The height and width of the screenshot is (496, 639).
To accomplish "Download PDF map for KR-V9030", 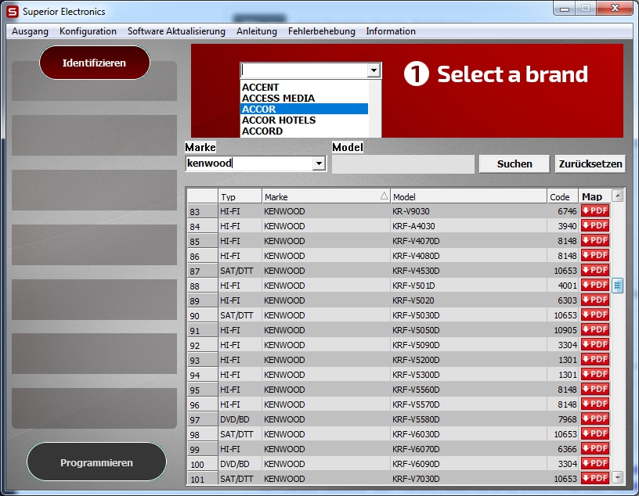I will tap(595, 211).
